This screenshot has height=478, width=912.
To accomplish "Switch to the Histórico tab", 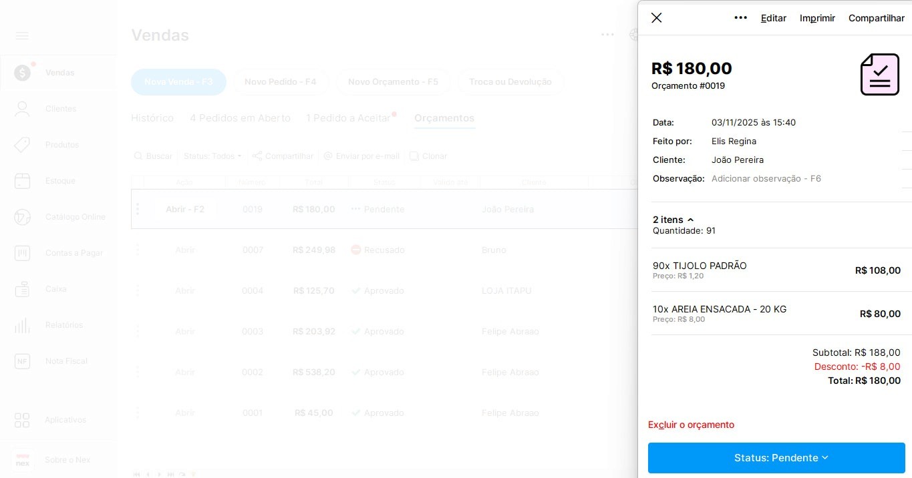I will click(152, 118).
